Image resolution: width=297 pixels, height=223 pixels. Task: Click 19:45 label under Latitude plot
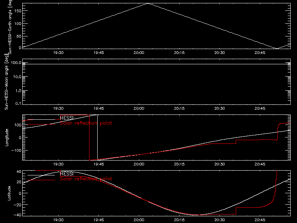[98, 220]
